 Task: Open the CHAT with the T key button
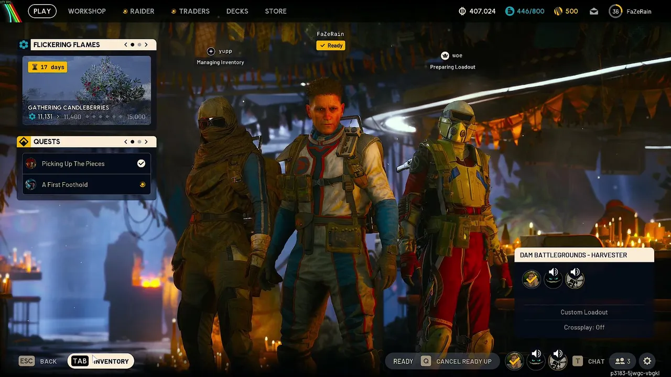click(588, 361)
